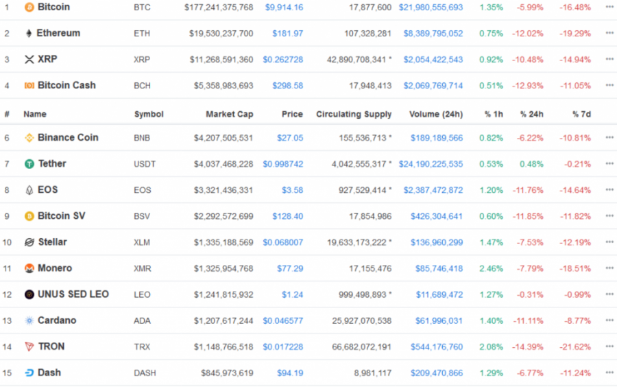Click Bitcoin price $9,914.16
This screenshot has height=387, width=617.
284,8
